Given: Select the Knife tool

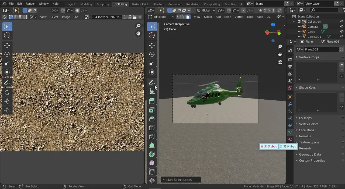Looking at the screenshot, I should pos(152,137).
